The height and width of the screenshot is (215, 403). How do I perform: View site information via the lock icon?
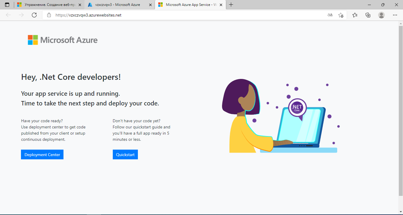pos(49,15)
